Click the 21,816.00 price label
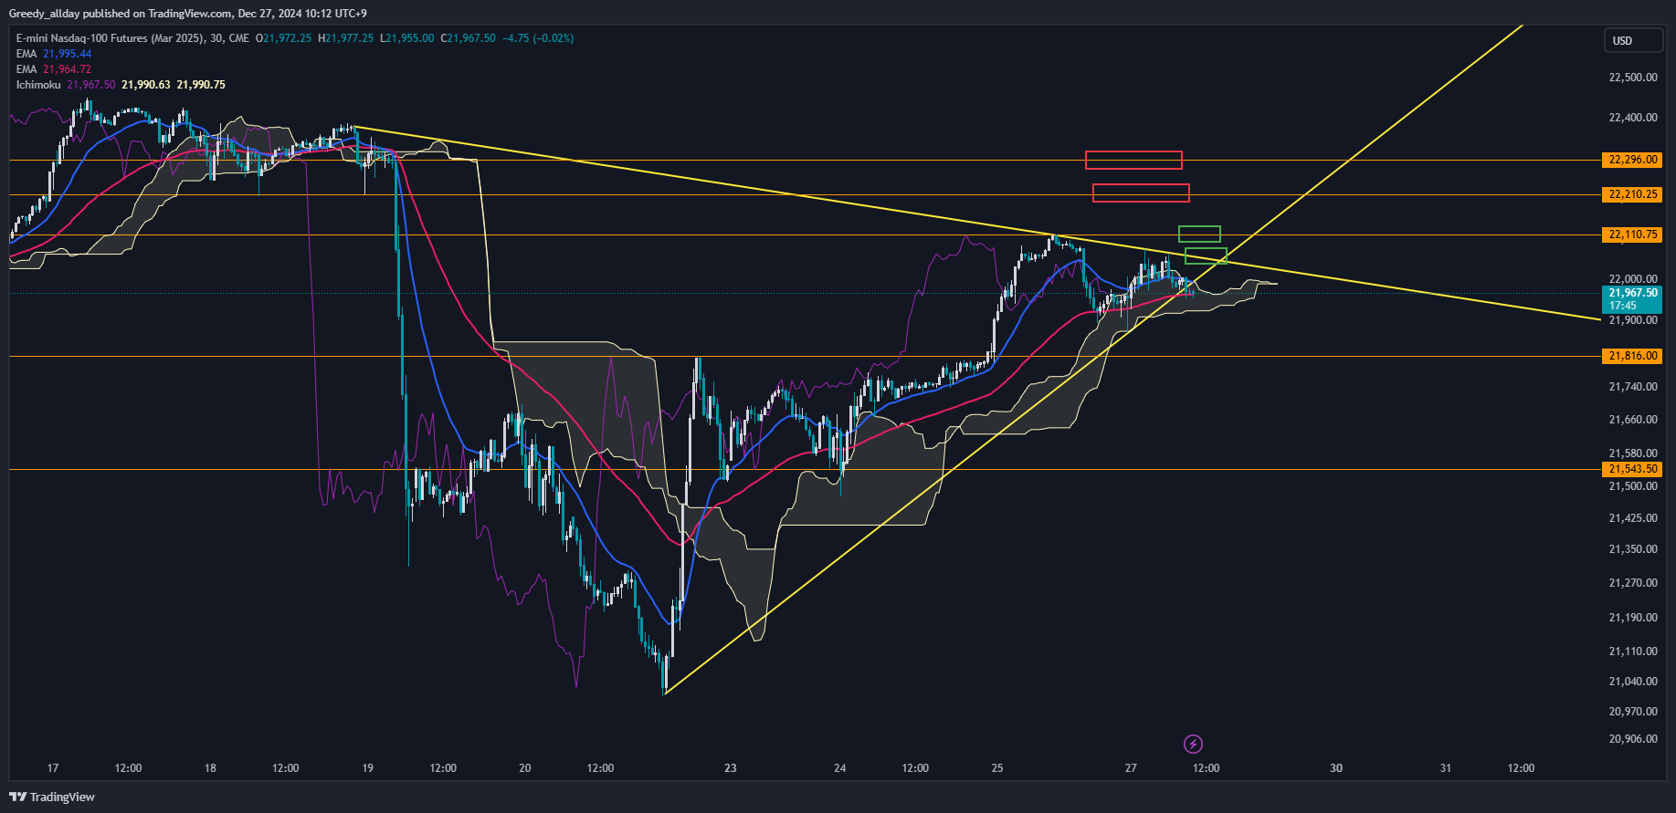 [1632, 356]
